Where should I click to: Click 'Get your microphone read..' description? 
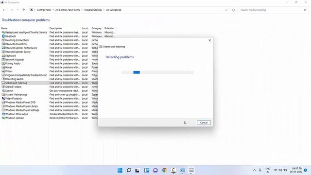pos(64,91)
